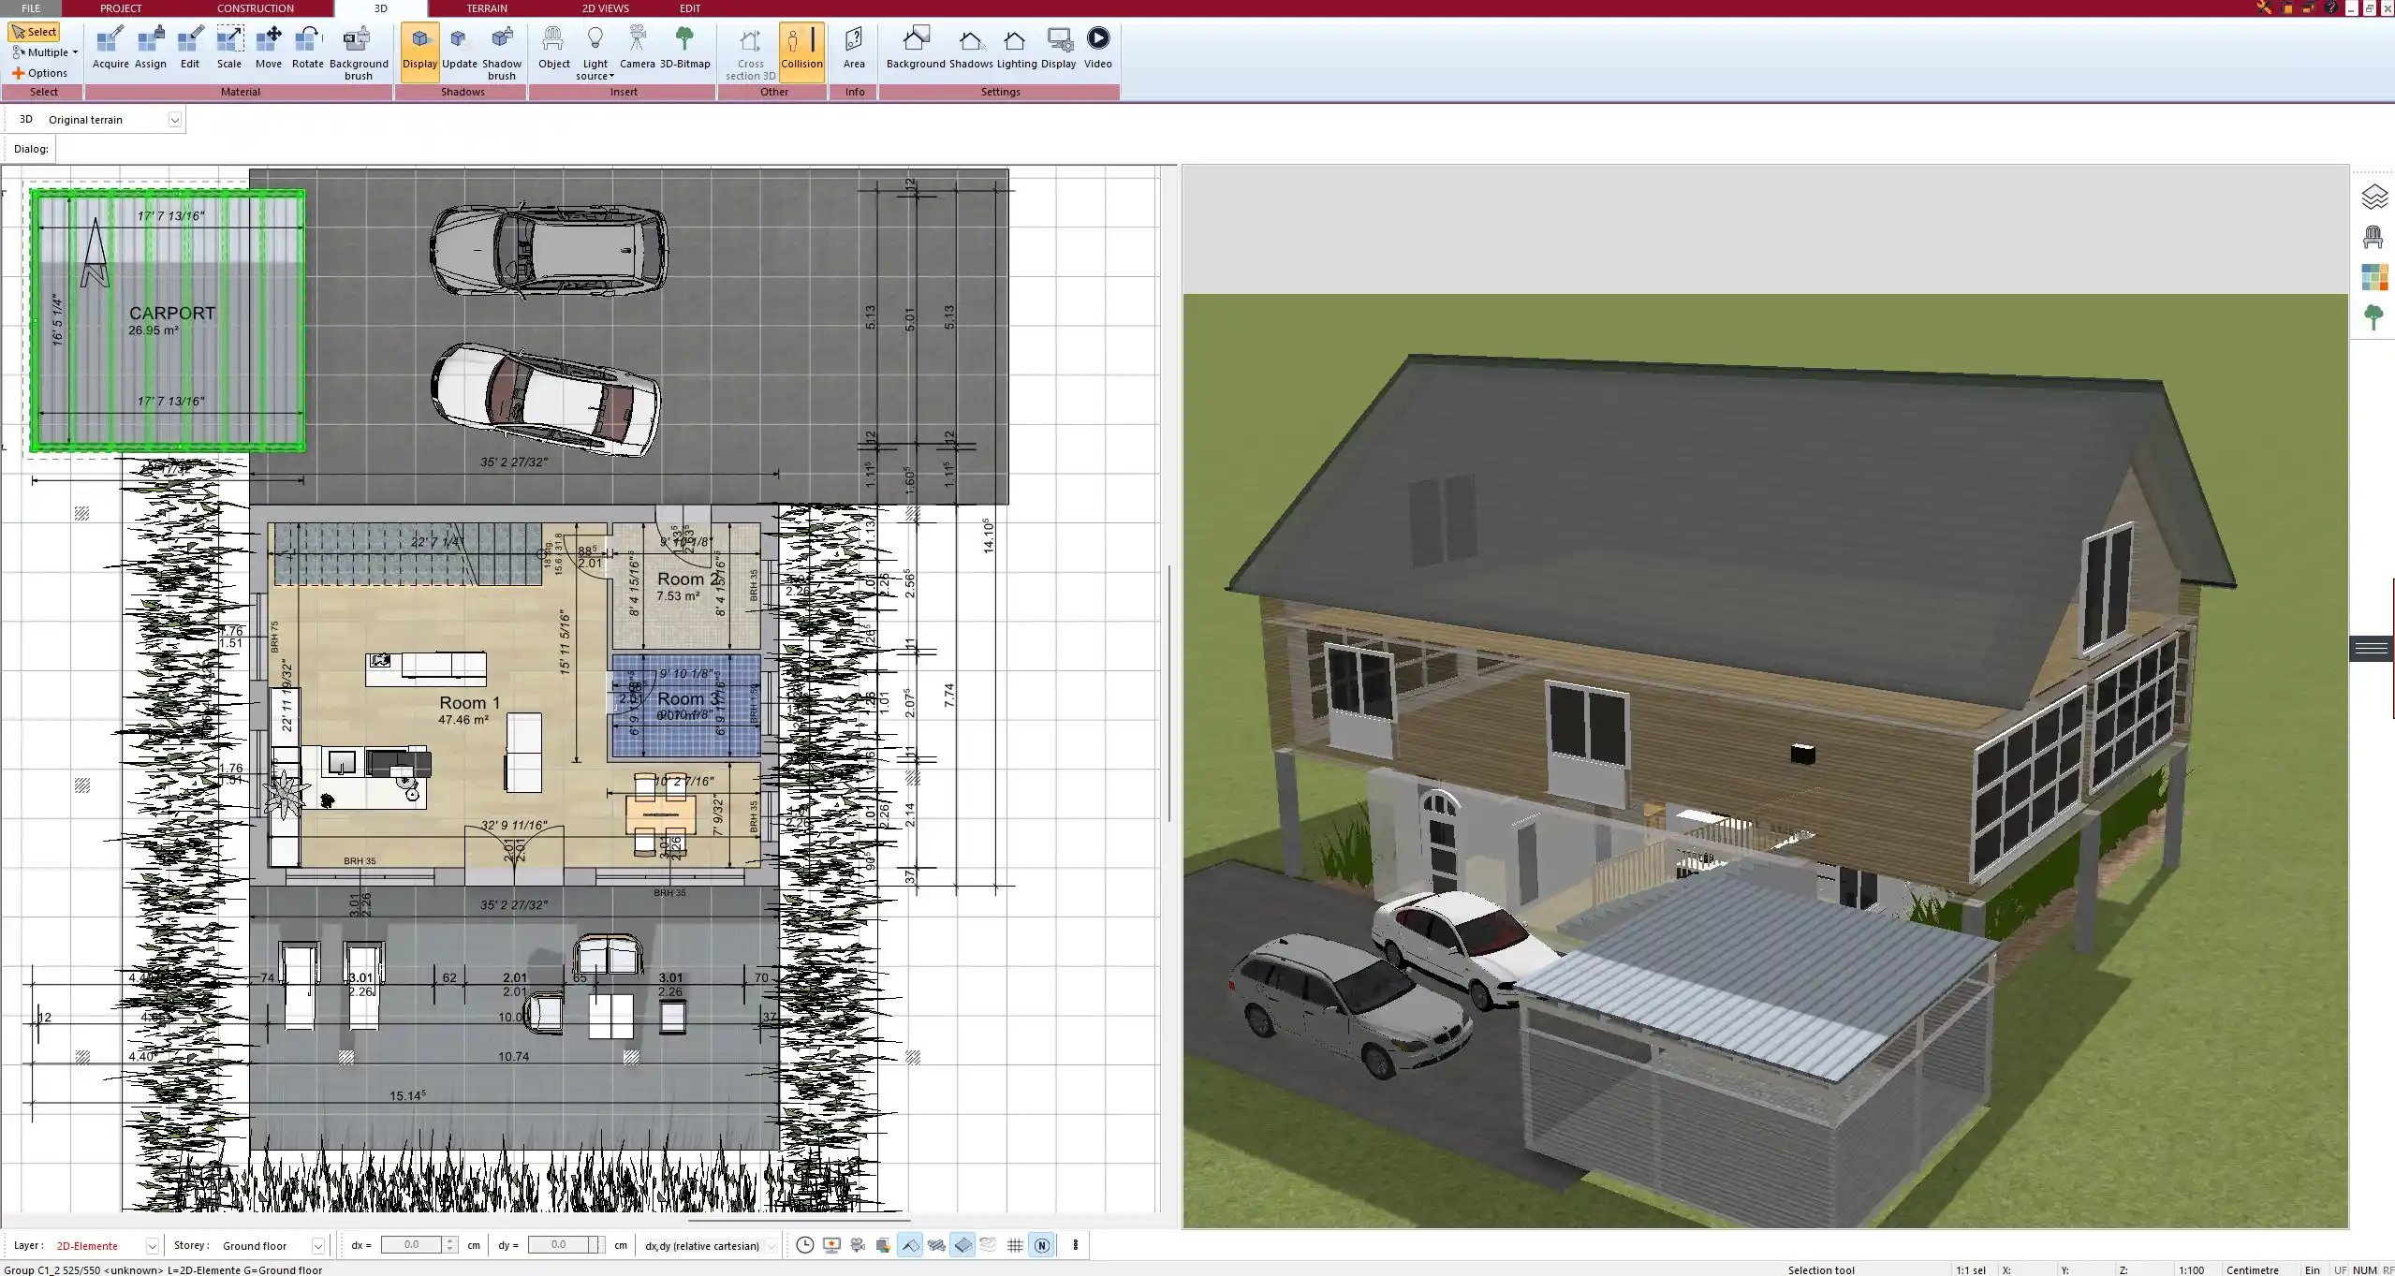Choose the Scale material tool
This screenshot has width=2395, height=1276.
229,48
